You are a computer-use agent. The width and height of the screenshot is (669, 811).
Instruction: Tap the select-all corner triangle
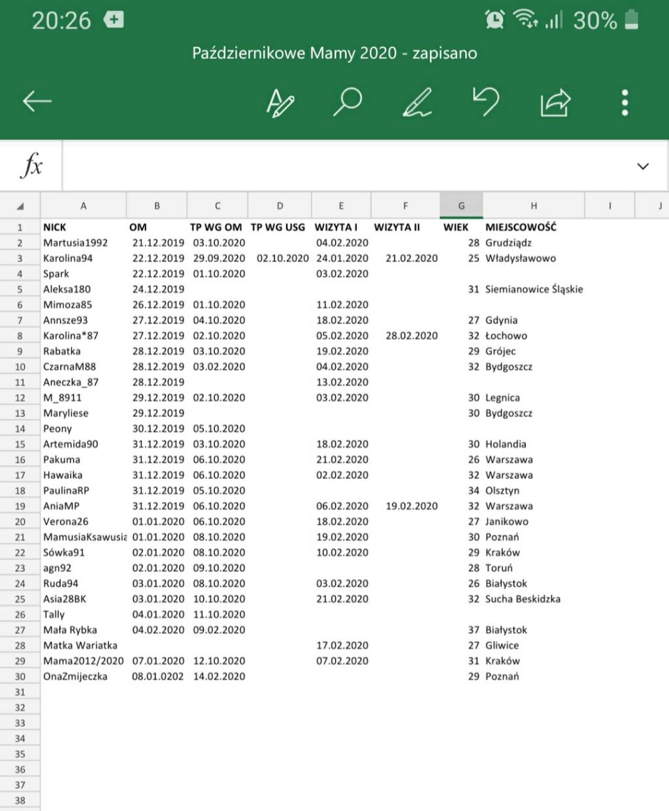point(20,206)
